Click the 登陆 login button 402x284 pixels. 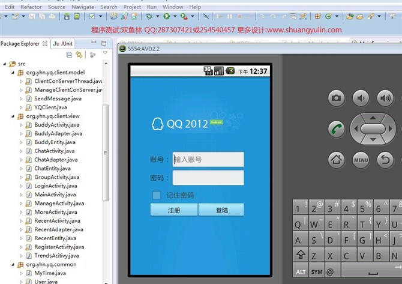(x=221, y=210)
